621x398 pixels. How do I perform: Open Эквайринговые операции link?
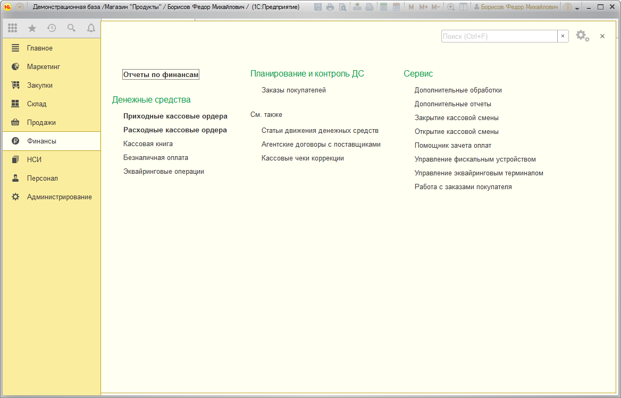coord(164,171)
